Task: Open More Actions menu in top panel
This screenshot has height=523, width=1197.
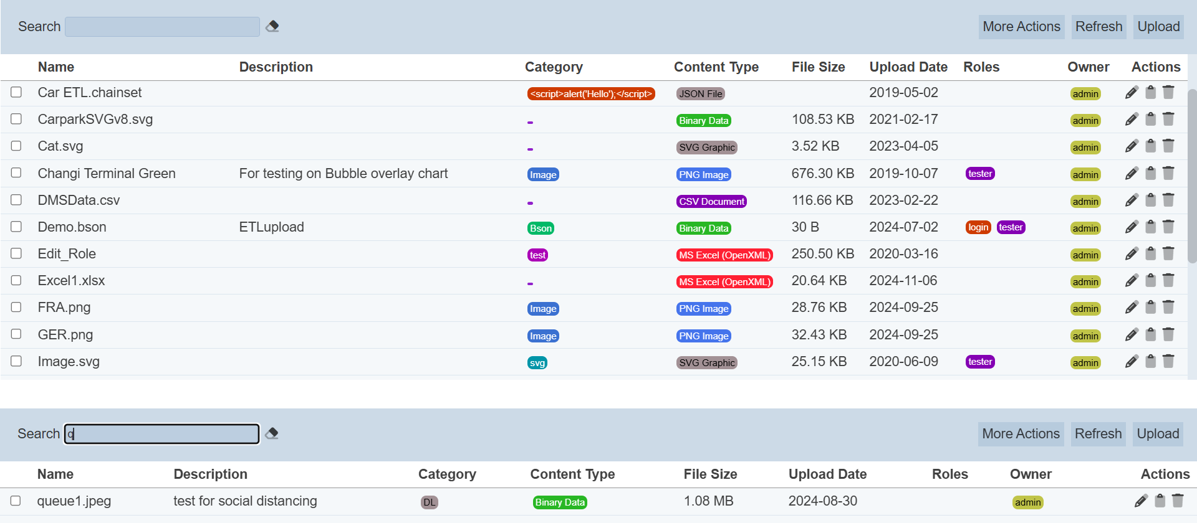Action: tap(1021, 27)
